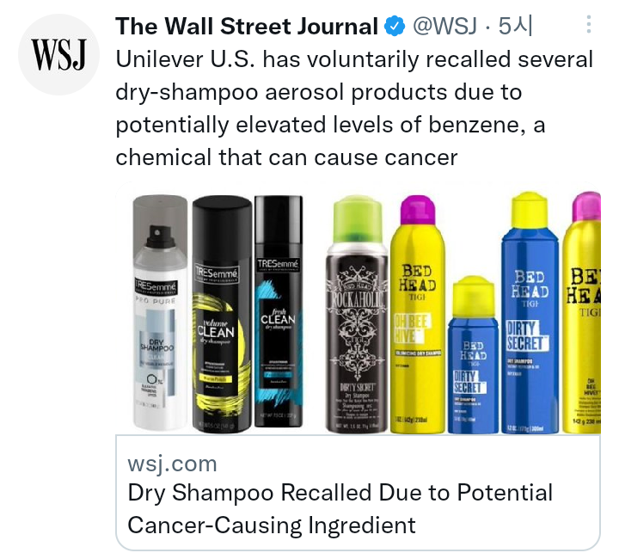Open the WSJ profile avatar

58,54
